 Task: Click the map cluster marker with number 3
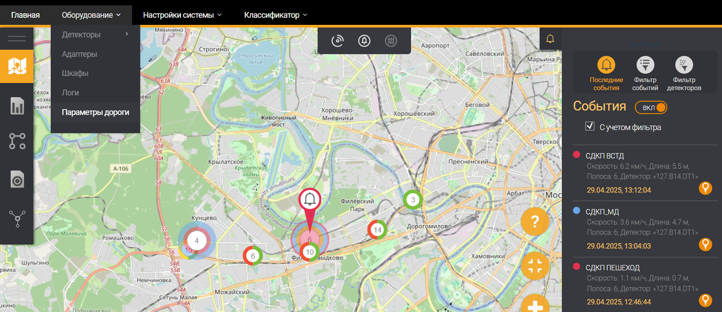click(x=413, y=200)
